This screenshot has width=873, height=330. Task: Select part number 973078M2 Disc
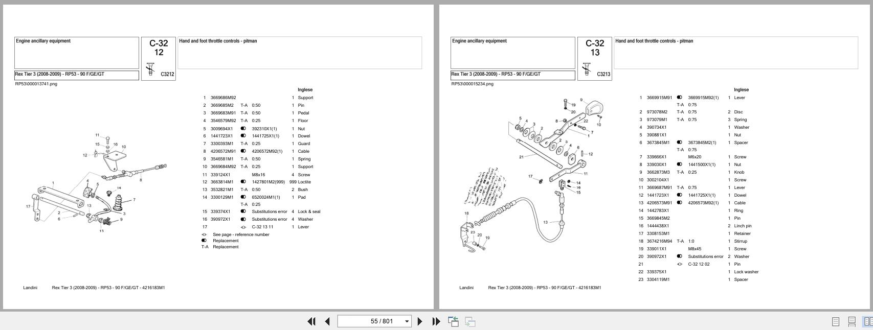[x=657, y=112]
